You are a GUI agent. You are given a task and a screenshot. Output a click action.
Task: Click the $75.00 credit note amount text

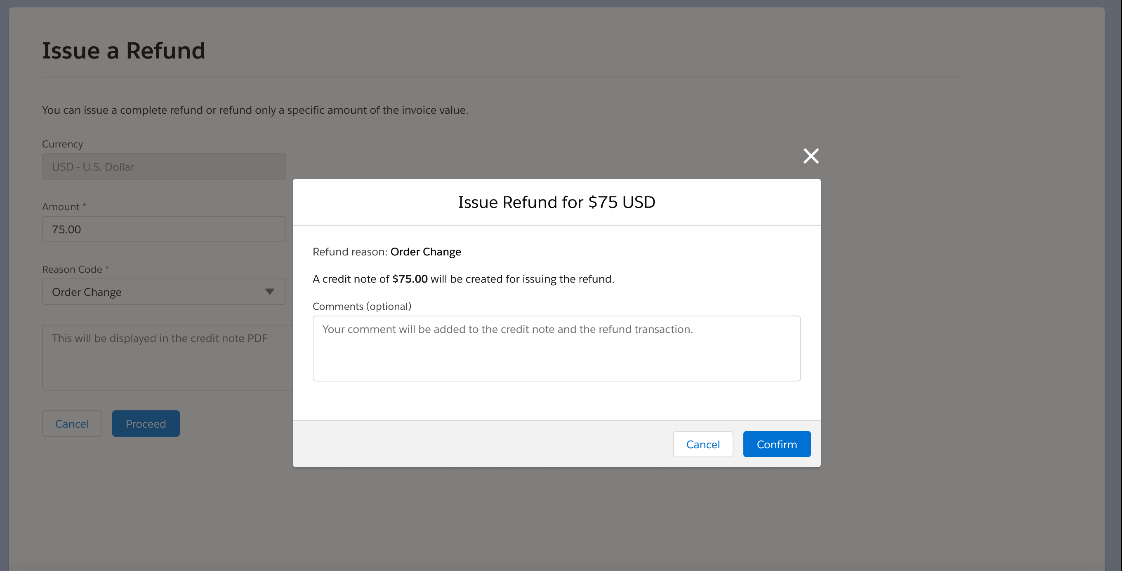click(410, 279)
